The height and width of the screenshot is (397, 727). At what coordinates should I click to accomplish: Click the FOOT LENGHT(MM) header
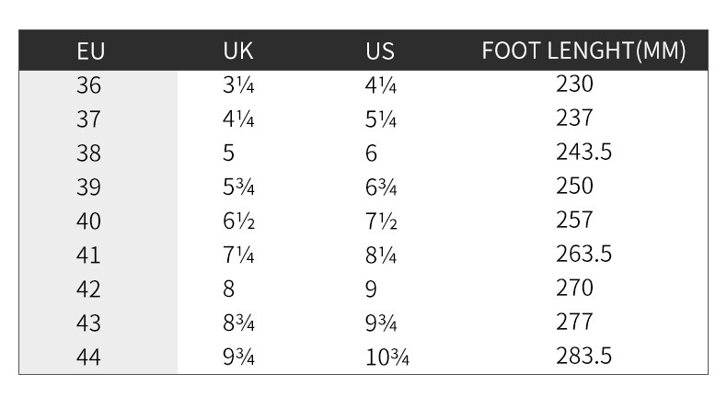[x=583, y=51]
